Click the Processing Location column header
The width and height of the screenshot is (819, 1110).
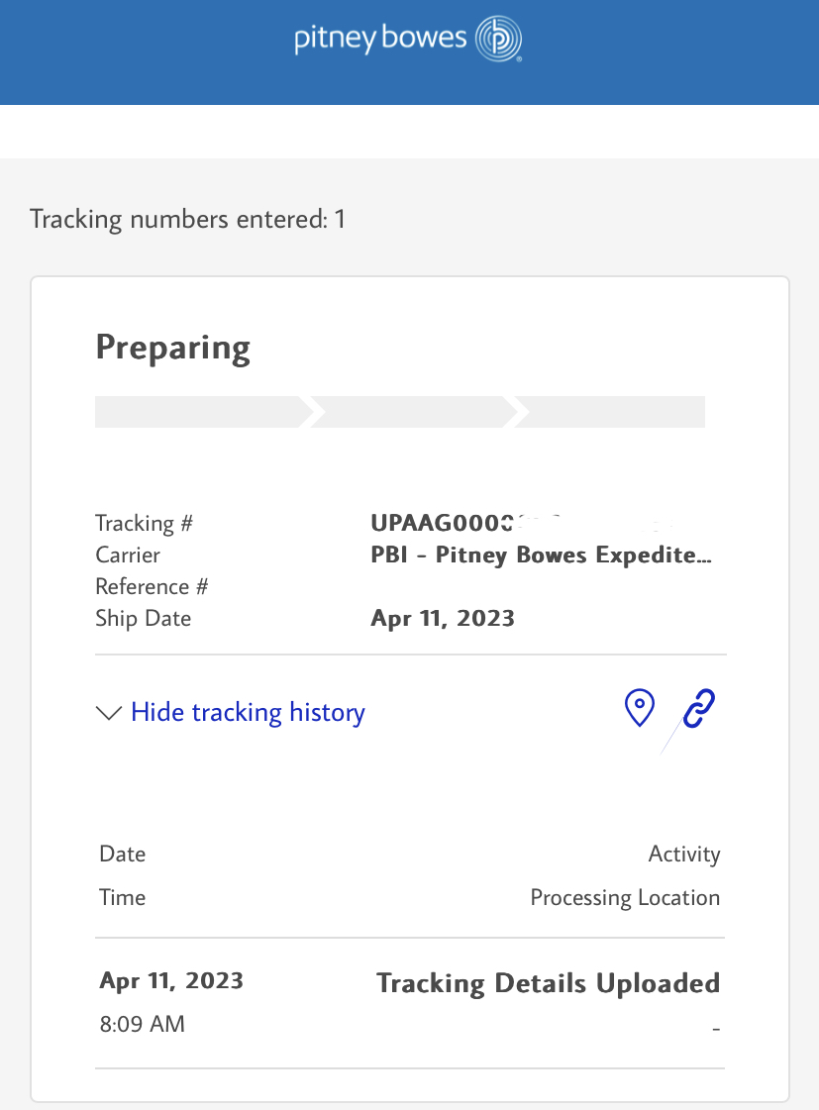(625, 898)
